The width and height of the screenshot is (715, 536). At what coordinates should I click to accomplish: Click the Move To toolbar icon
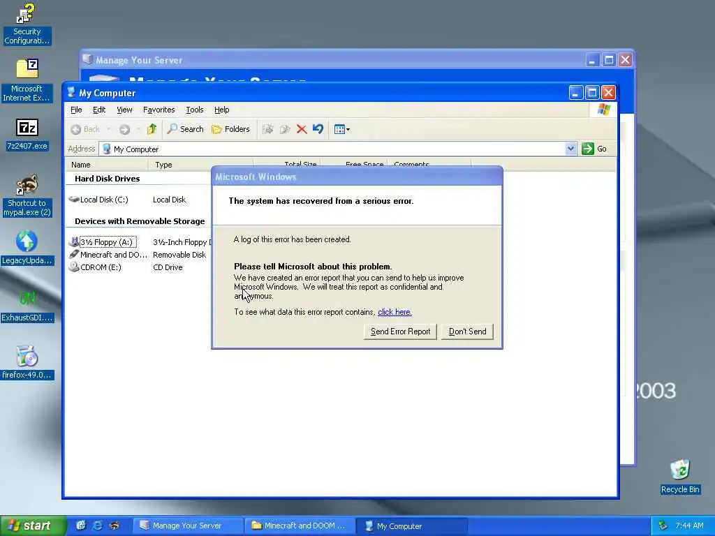point(267,129)
